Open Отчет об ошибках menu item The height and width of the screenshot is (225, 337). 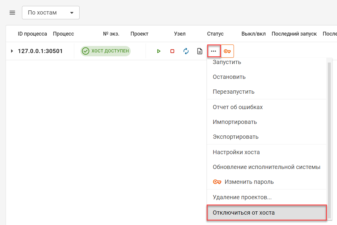point(238,107)
